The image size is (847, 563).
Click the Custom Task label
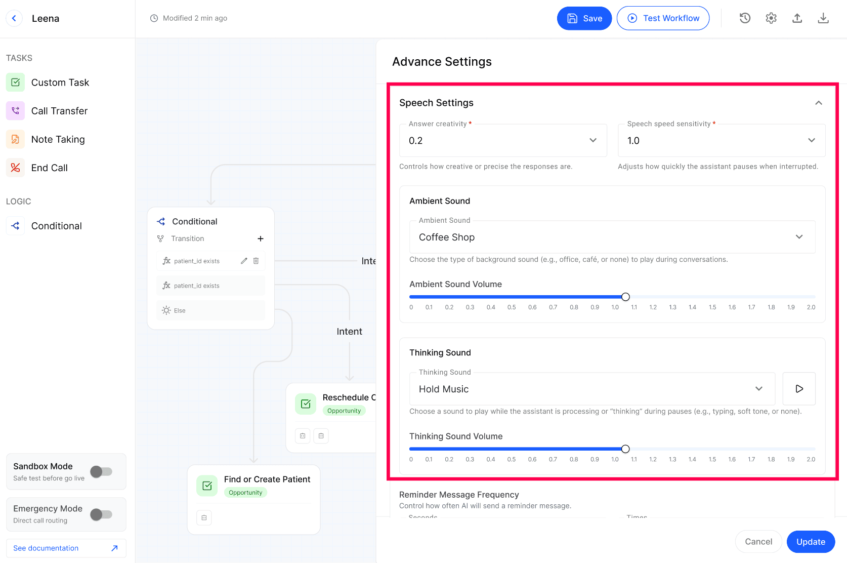pos(60,83)
